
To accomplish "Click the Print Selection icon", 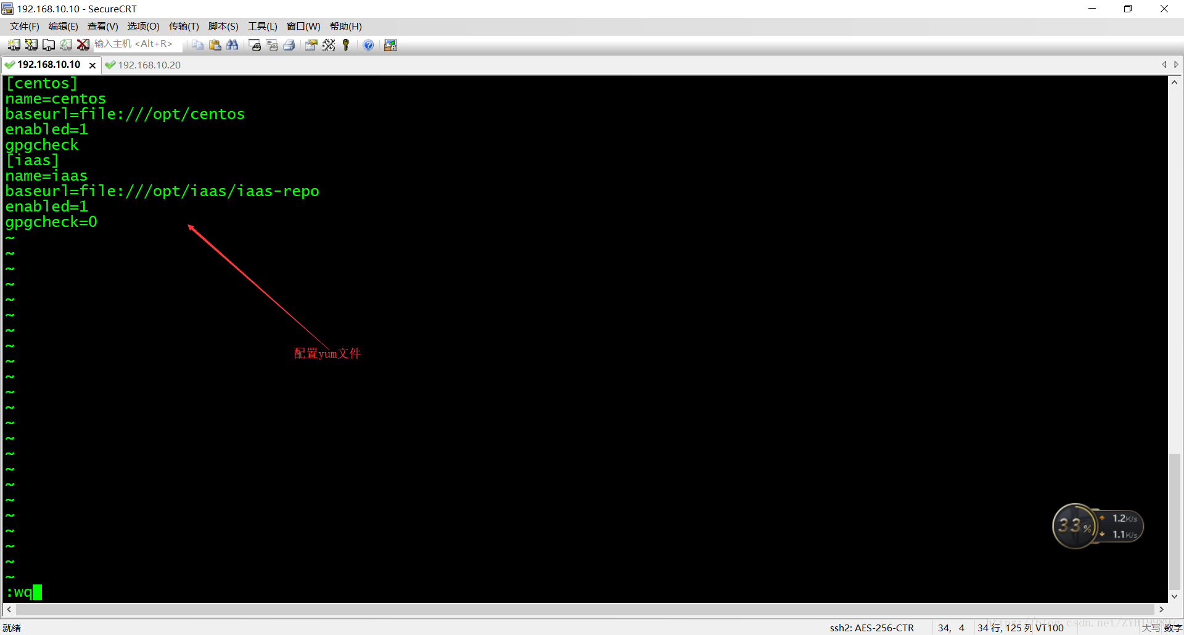I will click(271, 44).
